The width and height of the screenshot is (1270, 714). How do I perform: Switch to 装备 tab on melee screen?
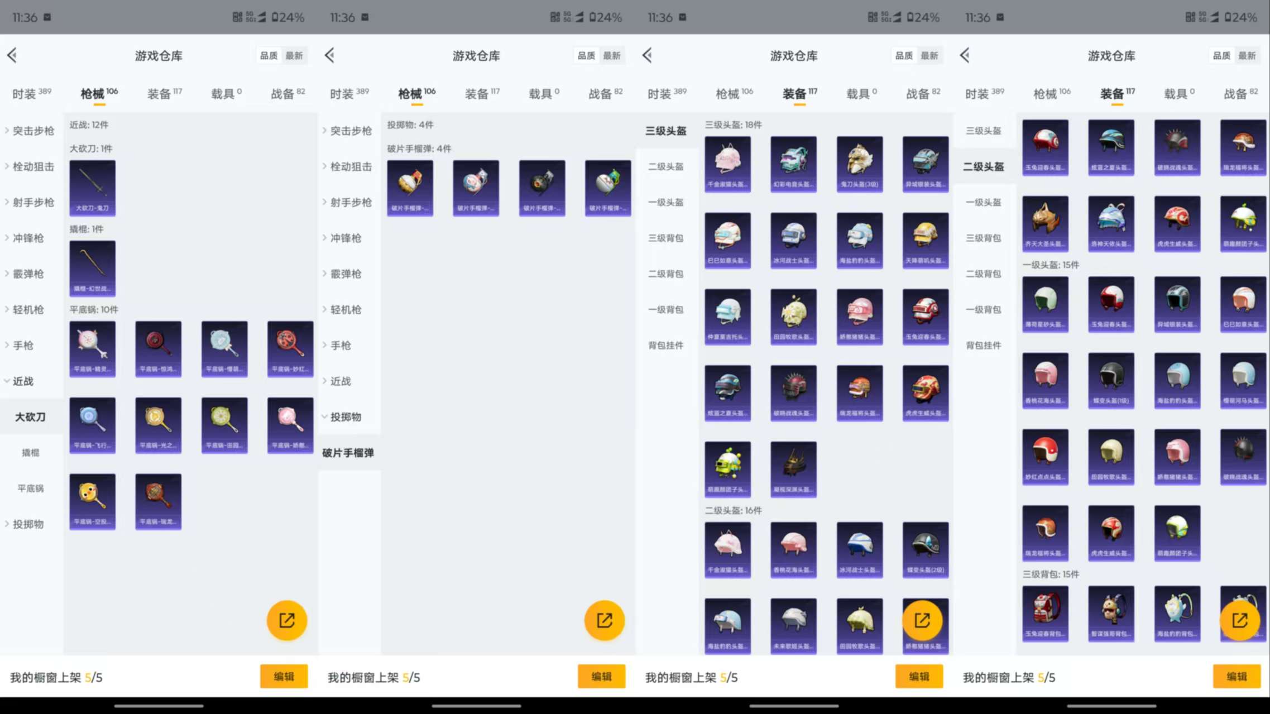coord(164,93)
